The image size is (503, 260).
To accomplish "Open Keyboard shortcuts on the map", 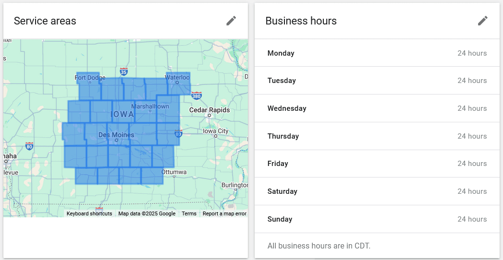I will coord(89,213).
